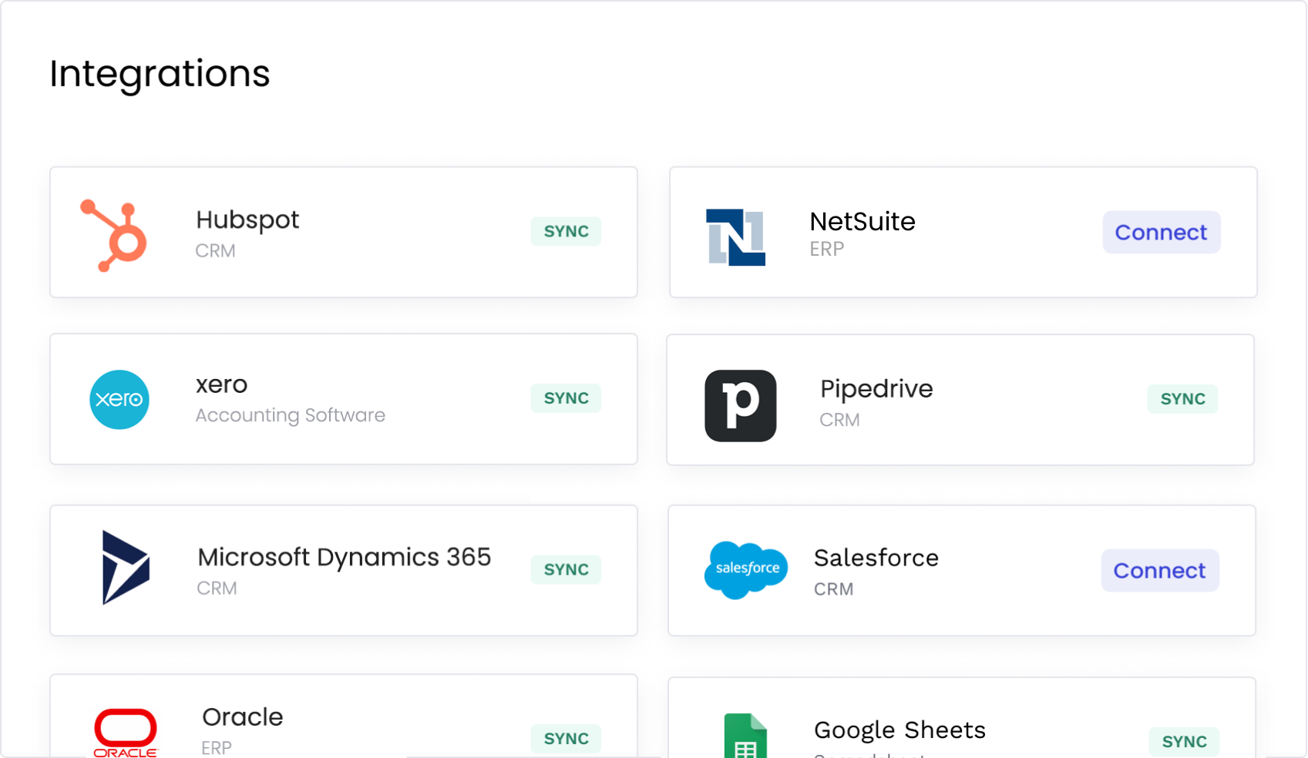Click the ERP label under Oracle
Screen dimensions: 1308x758
pyautogui.click(x=217, y=748)
